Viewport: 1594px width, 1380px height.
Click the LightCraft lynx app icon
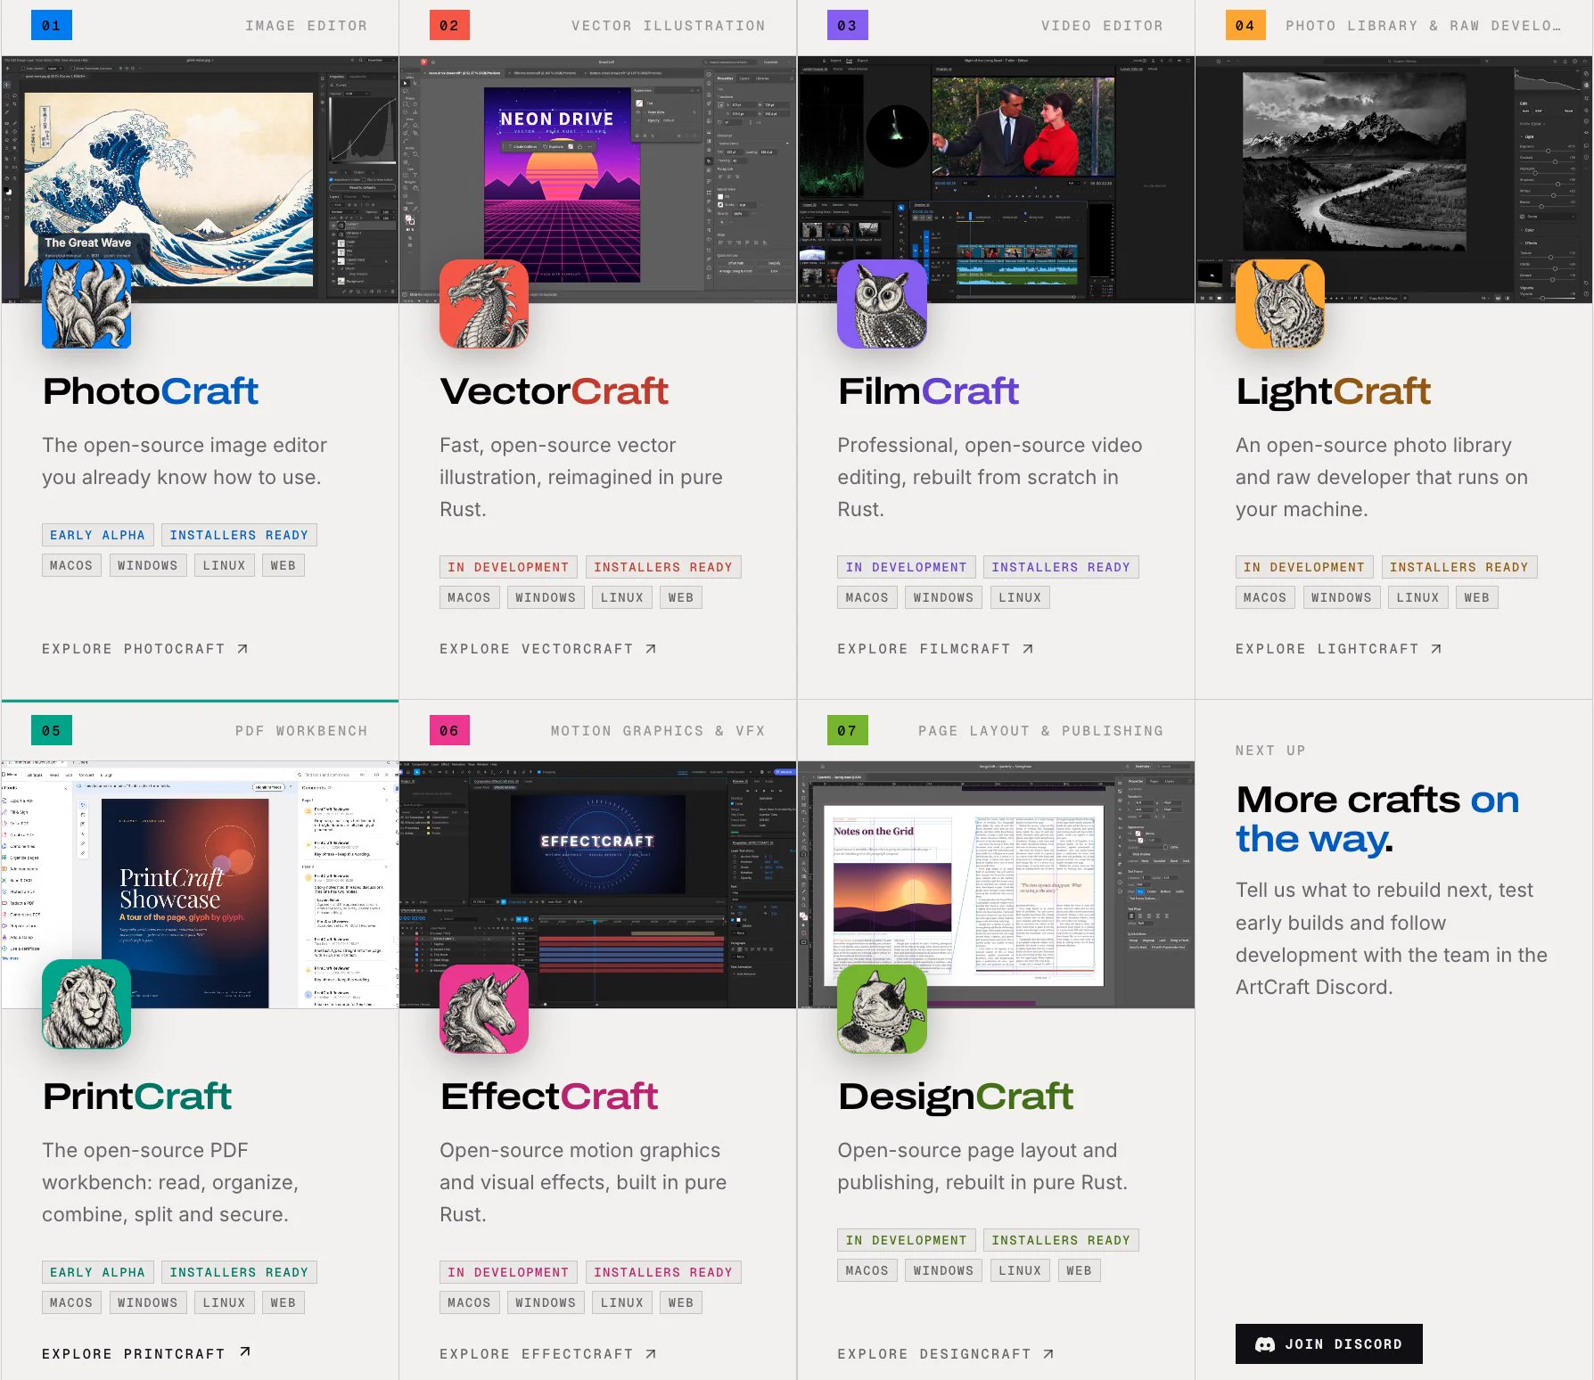(x=1280, y=304)
